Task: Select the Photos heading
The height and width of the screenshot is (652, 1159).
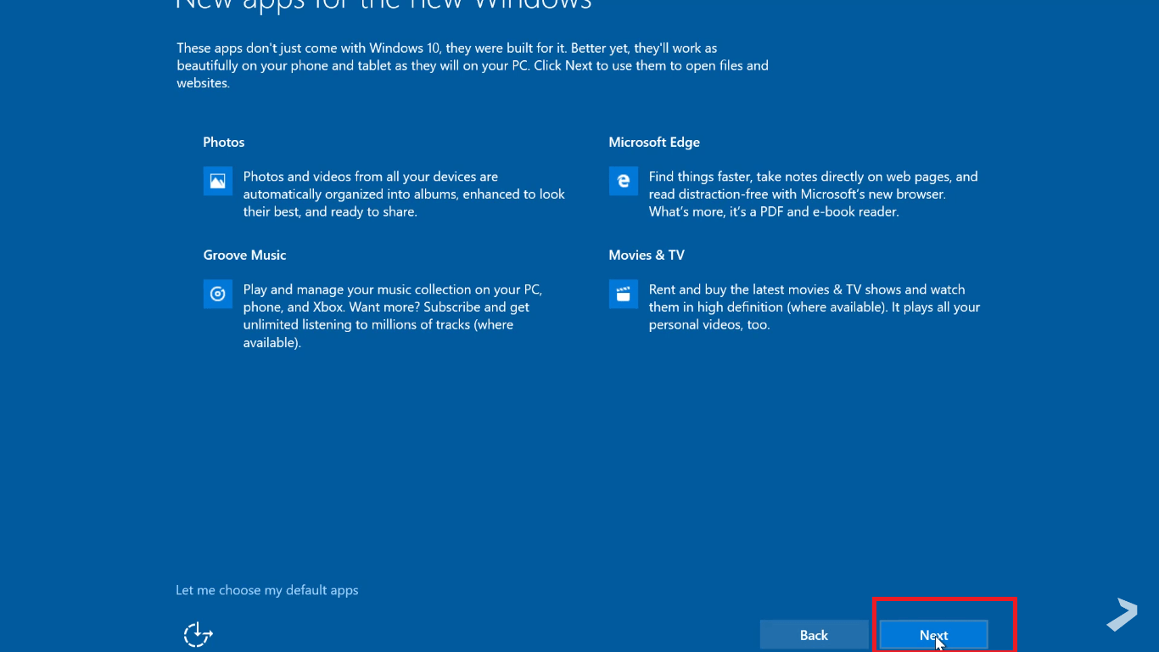Action: point(224,142)
